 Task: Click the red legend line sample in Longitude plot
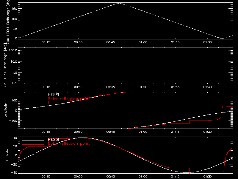pos(33,100)
